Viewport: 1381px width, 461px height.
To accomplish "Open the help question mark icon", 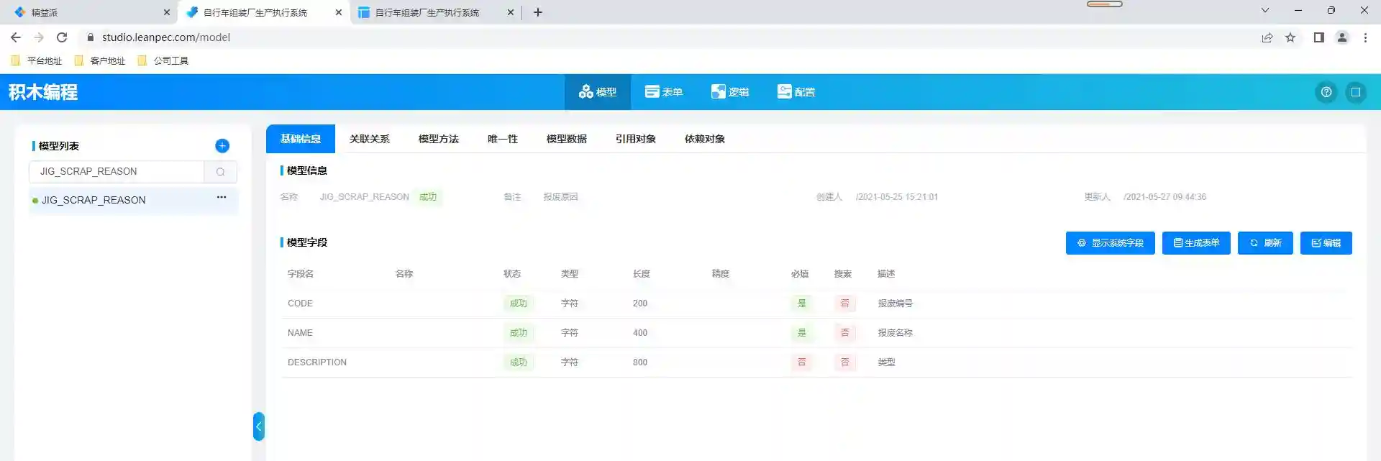I will [1326, 92].
